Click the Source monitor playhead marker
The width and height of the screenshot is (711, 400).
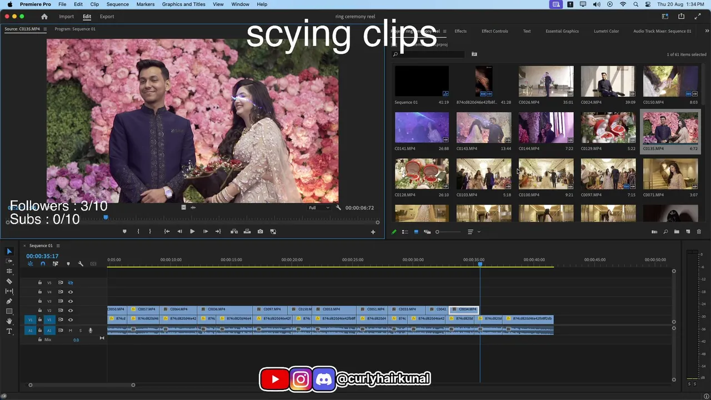[x=106, y=218]
